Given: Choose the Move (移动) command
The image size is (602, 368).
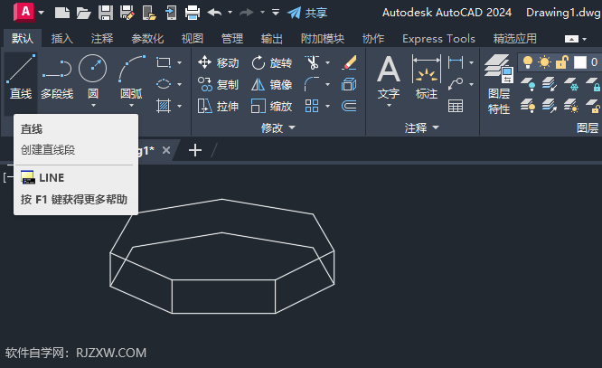Looking at the screenshot, I should [219, 62].
